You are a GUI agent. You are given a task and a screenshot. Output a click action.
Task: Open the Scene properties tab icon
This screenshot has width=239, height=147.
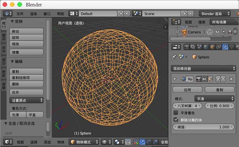tap(199, 47)
